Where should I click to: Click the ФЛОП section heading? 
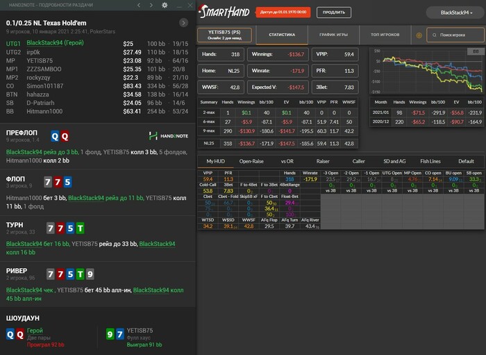[15, 179]
